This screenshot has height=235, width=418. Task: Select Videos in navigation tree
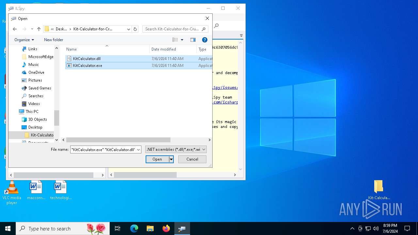pos(34,104)
